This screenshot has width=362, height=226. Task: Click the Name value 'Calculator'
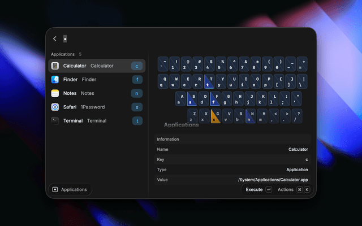pos(298,149)
